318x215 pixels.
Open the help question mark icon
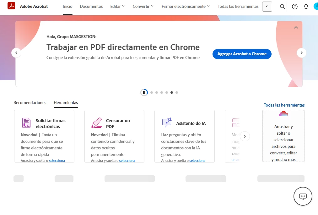point(295,7)
